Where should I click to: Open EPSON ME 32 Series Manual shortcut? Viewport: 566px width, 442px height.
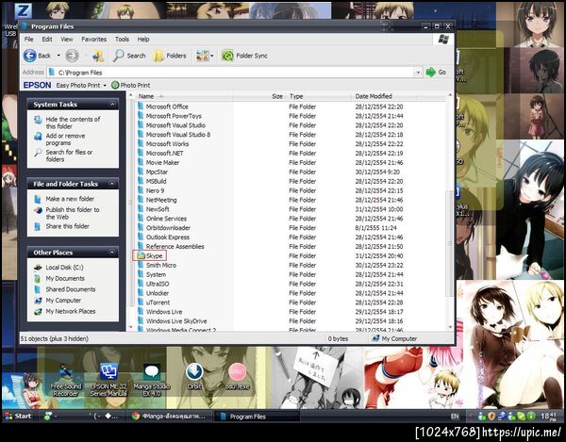(108, 381)
